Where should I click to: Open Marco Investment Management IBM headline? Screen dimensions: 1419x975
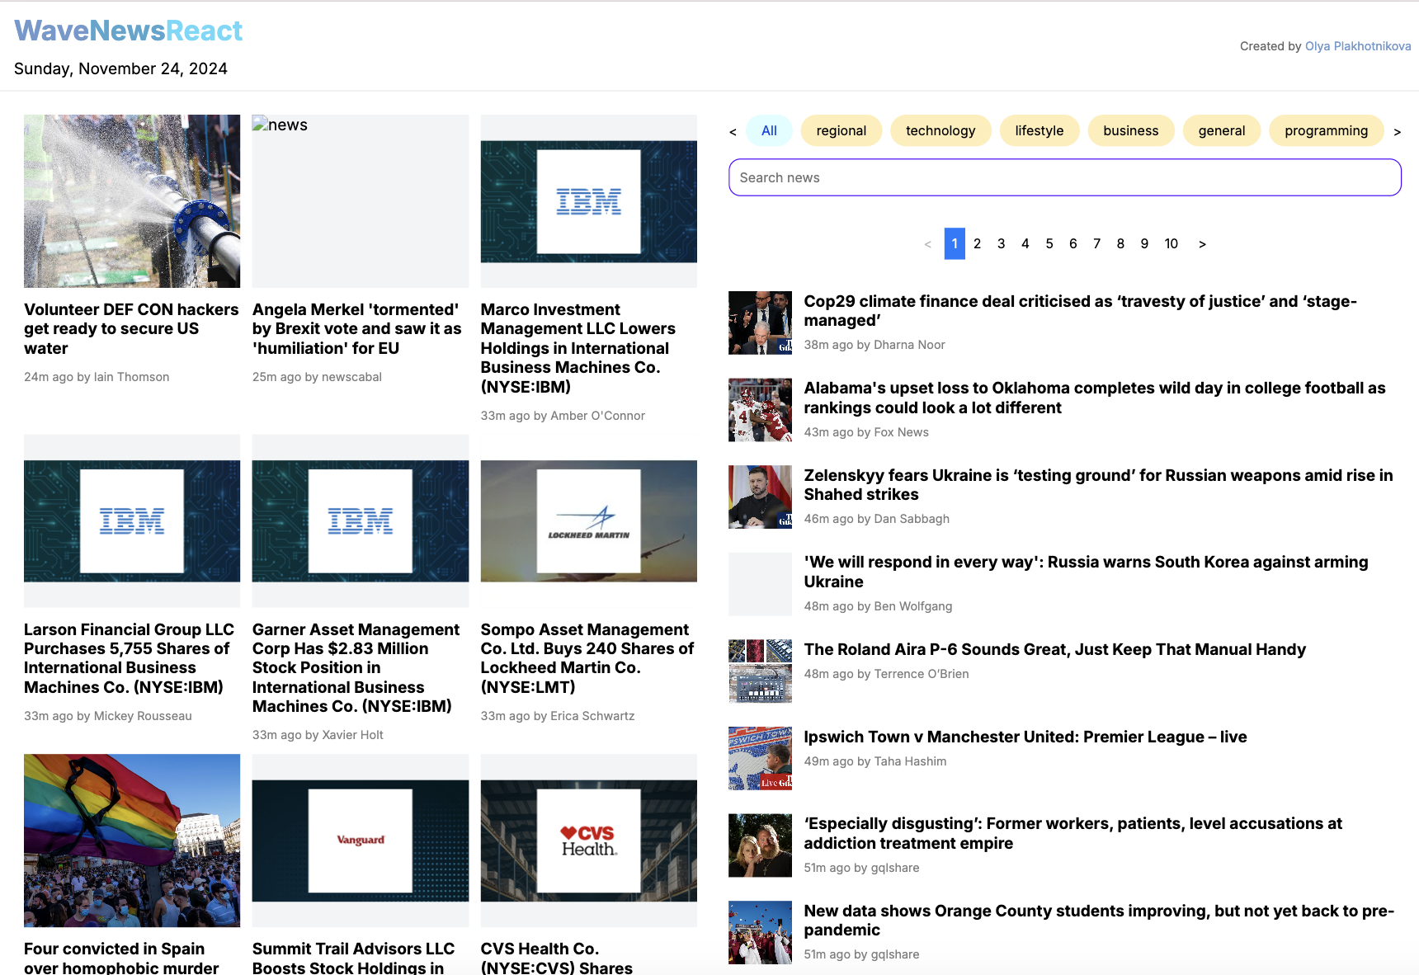578,348
